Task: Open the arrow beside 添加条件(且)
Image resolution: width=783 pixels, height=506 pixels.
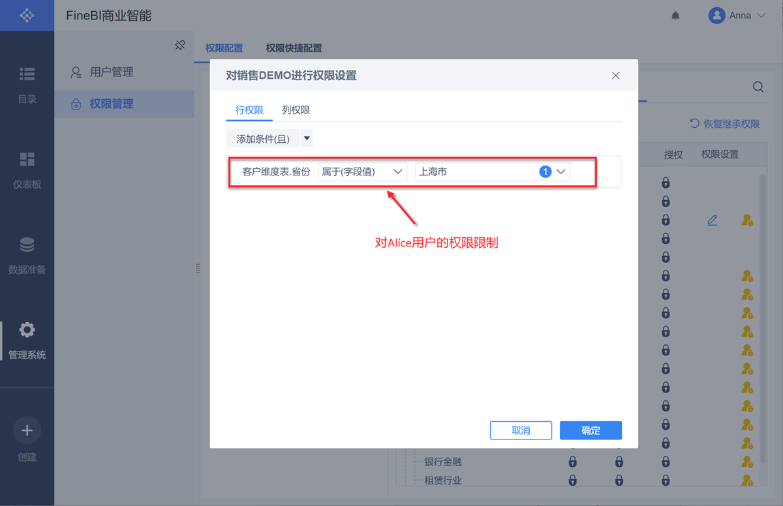Action: [307, 139]
